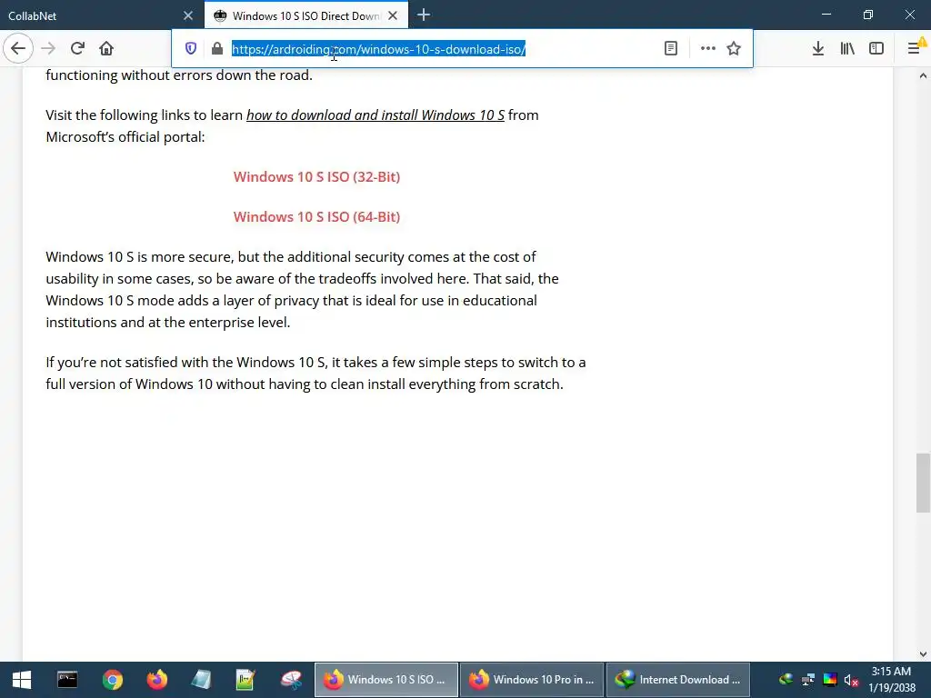This screenshot has width=931, height=698.
Task: Open a new tab
Action: [x=424, y=15]
